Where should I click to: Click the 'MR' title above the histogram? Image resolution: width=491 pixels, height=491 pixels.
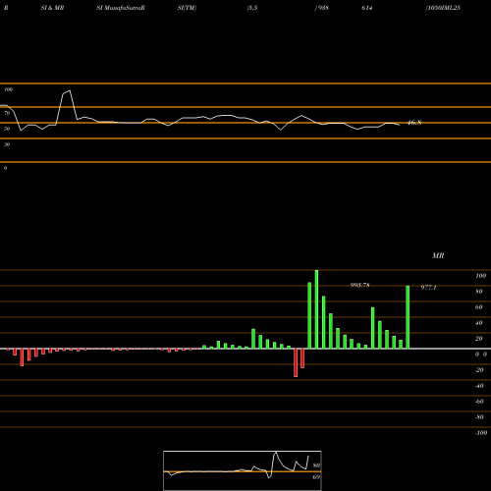point(438,255)
